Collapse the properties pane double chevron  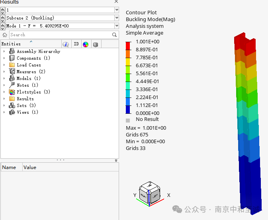[116, 160]
